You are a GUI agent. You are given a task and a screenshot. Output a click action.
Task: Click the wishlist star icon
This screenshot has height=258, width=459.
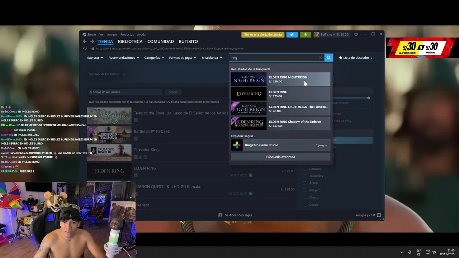tap(341, 58)
